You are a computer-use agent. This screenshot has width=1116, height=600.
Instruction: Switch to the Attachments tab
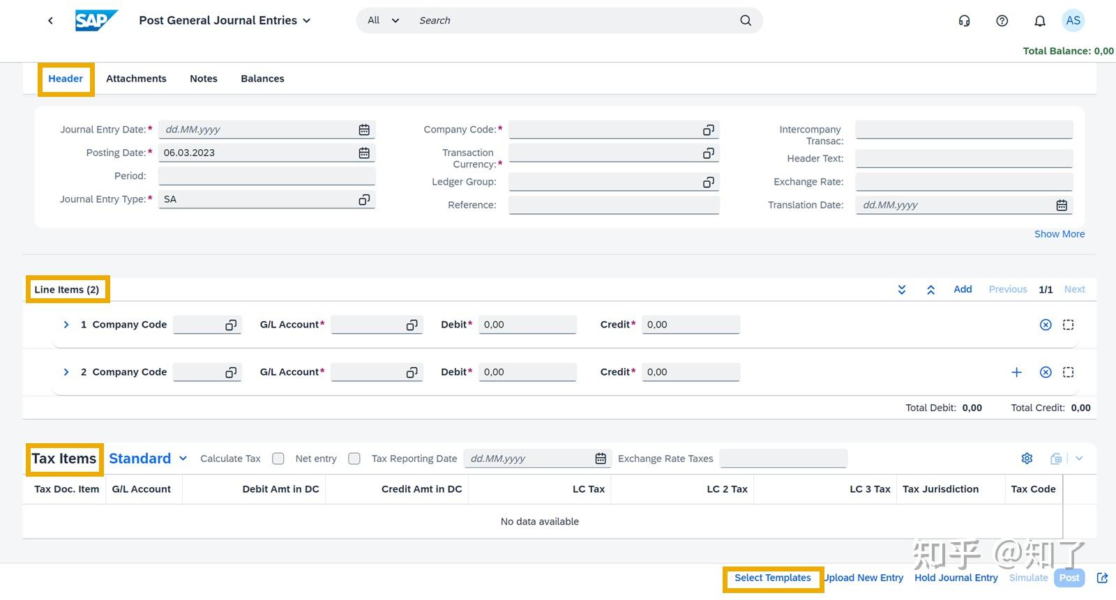pos(136,79)
